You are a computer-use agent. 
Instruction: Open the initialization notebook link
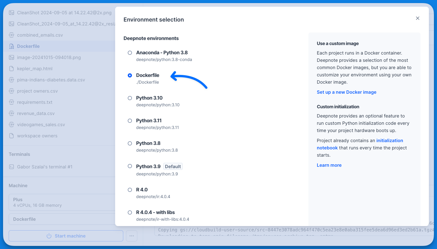(x=360, y=144)
